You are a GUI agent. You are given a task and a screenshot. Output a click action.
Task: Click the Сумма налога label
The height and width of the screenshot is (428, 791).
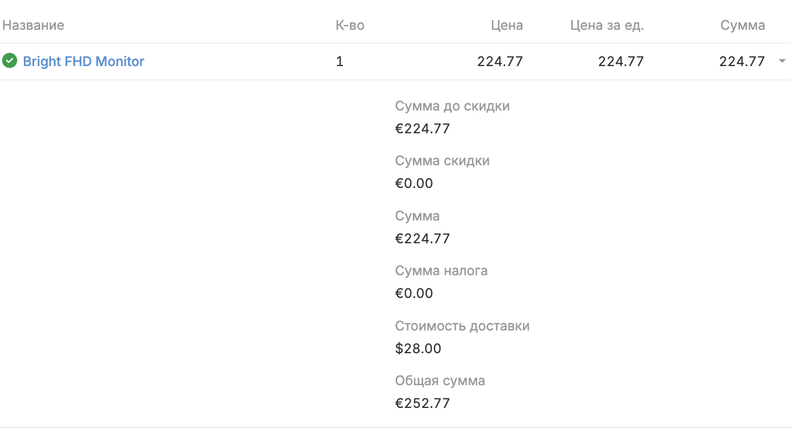coord(441,270)
